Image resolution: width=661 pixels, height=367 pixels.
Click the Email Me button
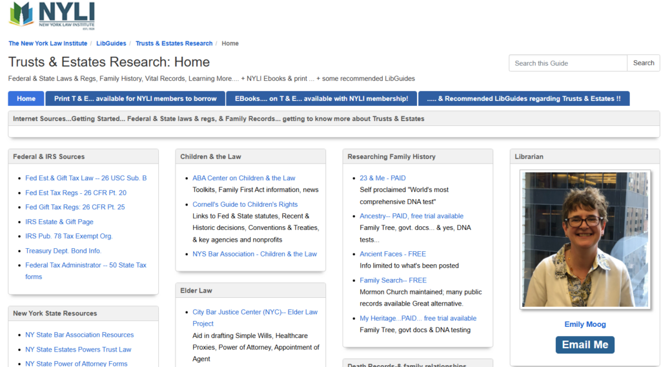point(585,344)
